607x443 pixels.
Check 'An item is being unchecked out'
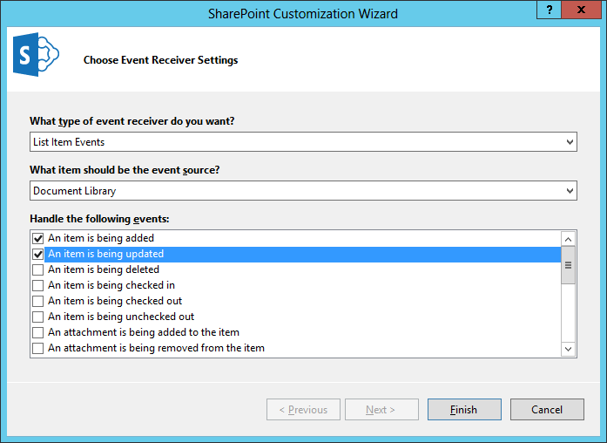(x=37, y=317)
